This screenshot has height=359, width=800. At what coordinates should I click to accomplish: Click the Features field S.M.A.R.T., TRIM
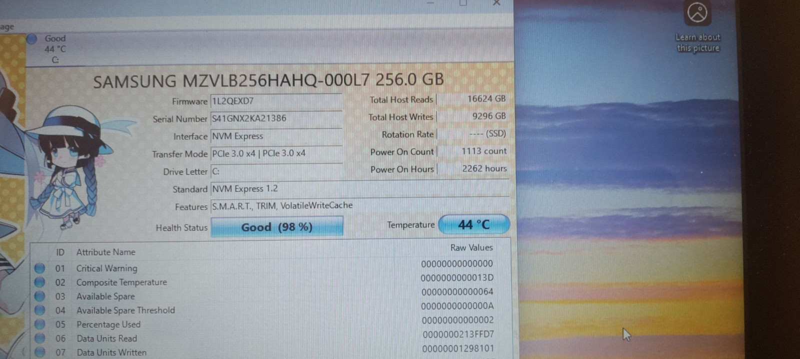[360, 206]
